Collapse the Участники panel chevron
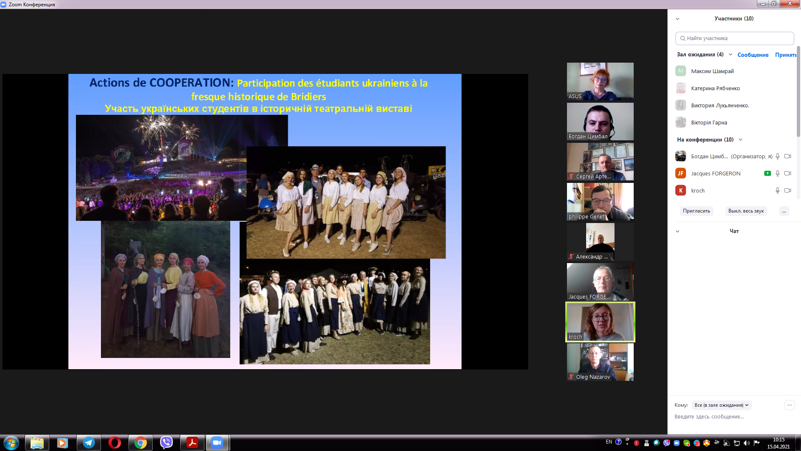The image size is (801, 451). point(678,19)
